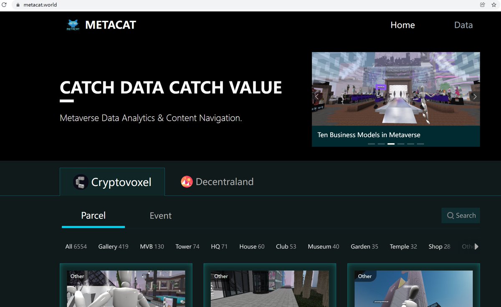Filter parcels by House 60

[x=252, y=246]
